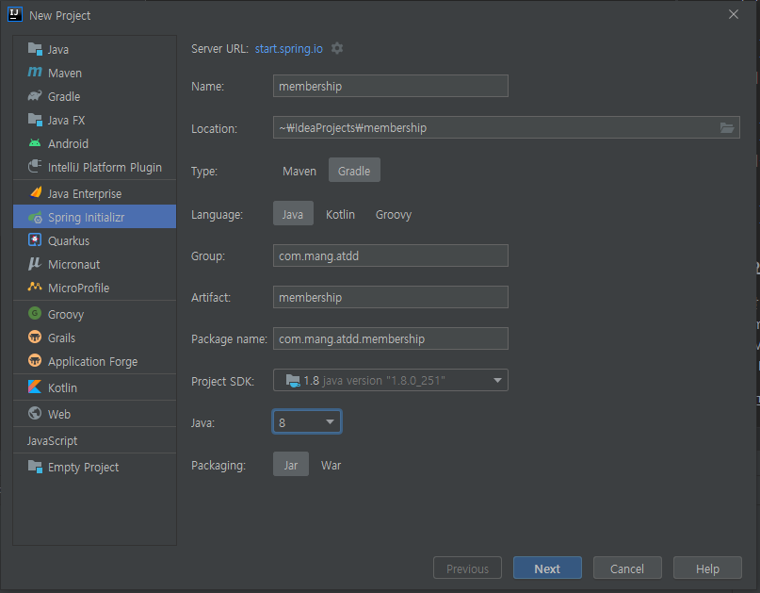Click the Group input field
The height and width of the screenshot is (593, 760).
click(391, 255)
